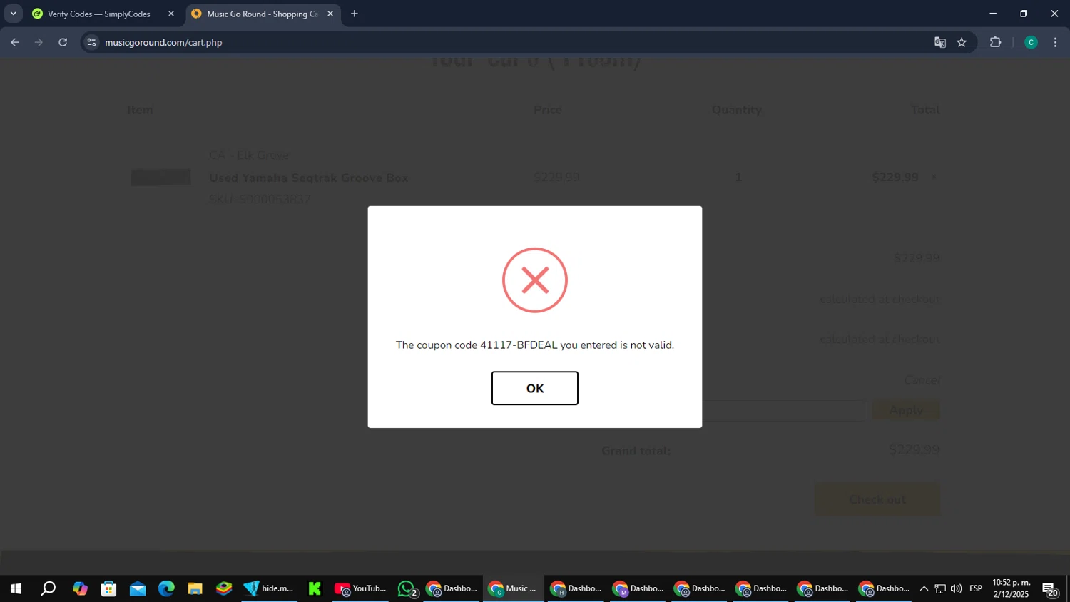
Task: Go back to the previous page
Action: pos(15,42)
